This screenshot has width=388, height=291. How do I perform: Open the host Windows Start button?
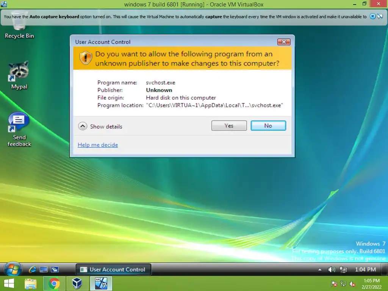pos(9,283)
